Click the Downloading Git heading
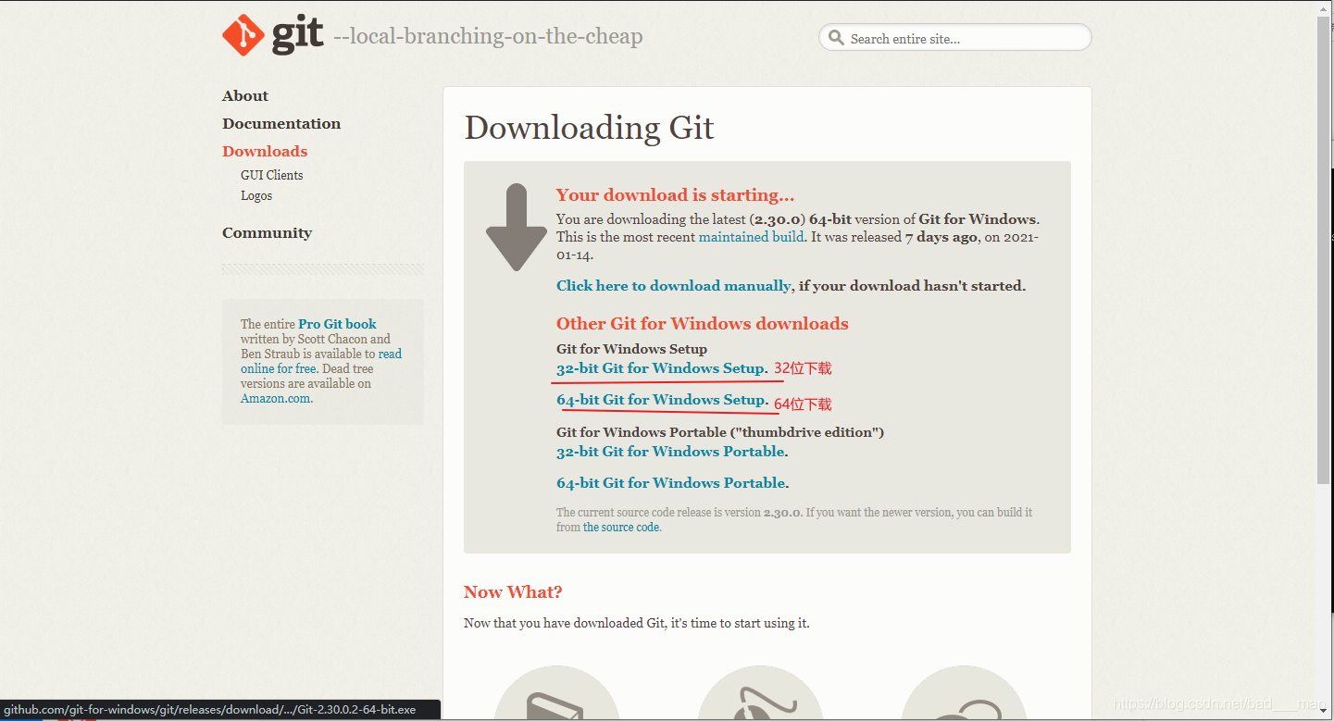 coord(589,128)
